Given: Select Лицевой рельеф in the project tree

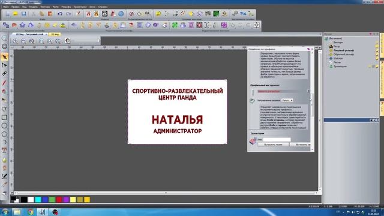Looking at the screenshot, I should point(344,50).
